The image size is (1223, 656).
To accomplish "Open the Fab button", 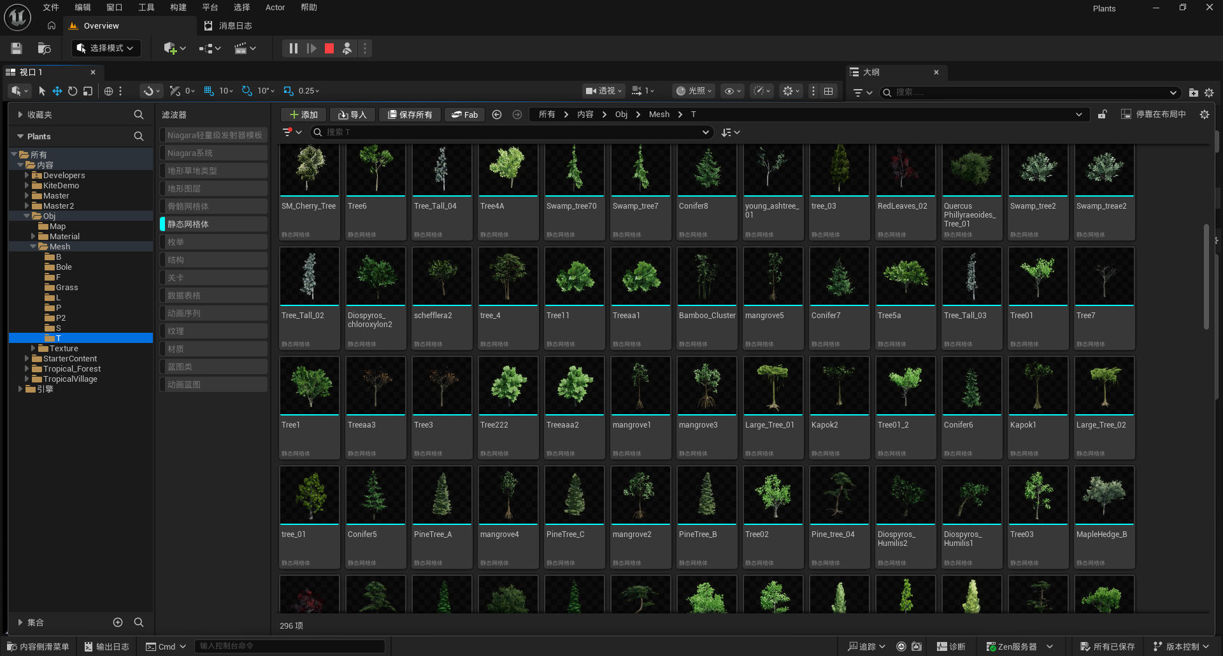I will (x=464, y=115).
